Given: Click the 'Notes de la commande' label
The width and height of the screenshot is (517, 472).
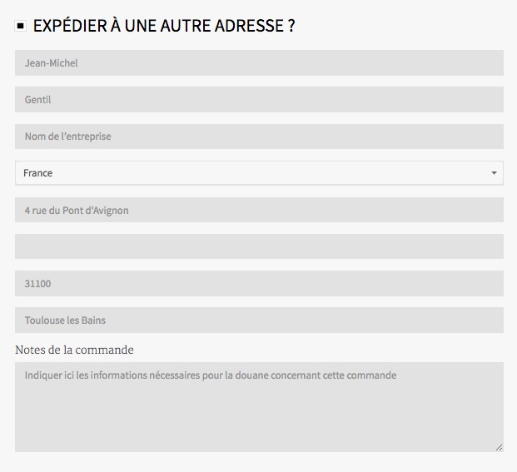Looking at the screenshot, I should (74, 350).
